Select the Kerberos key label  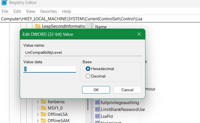click(56, 102)
